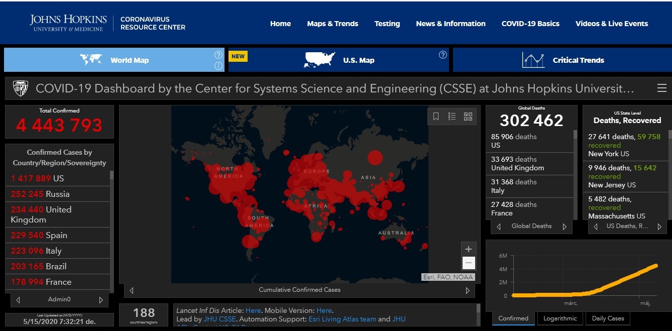The width and height of the screenshot is (672, 331).
Task: Zoom out on the map with minus
Action: coord(469,263)
